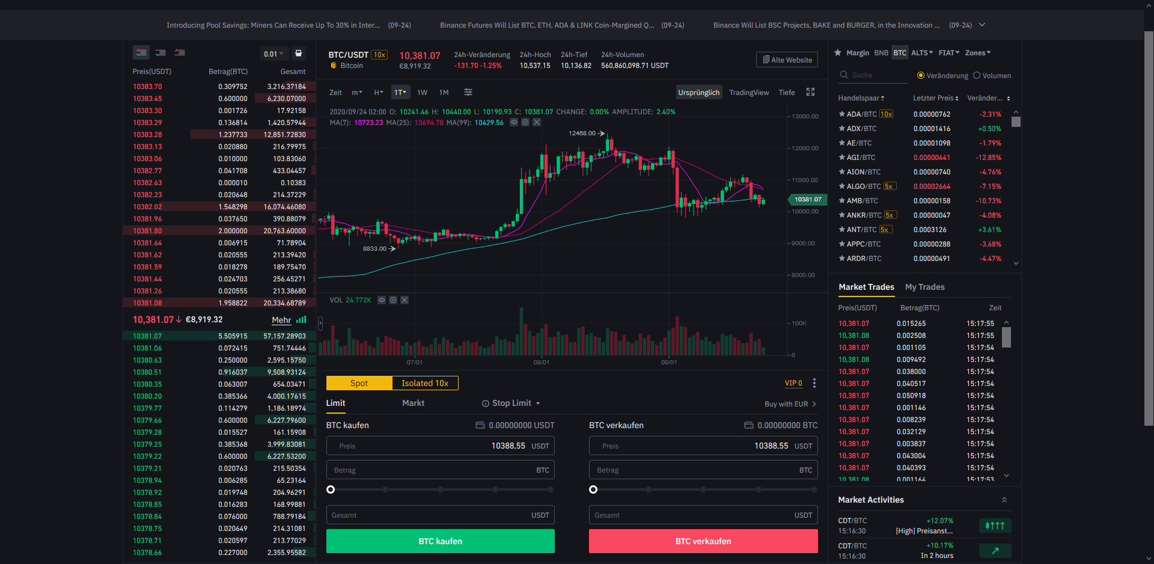Open order book 0.01 precision dropdown

coord(273,54)
